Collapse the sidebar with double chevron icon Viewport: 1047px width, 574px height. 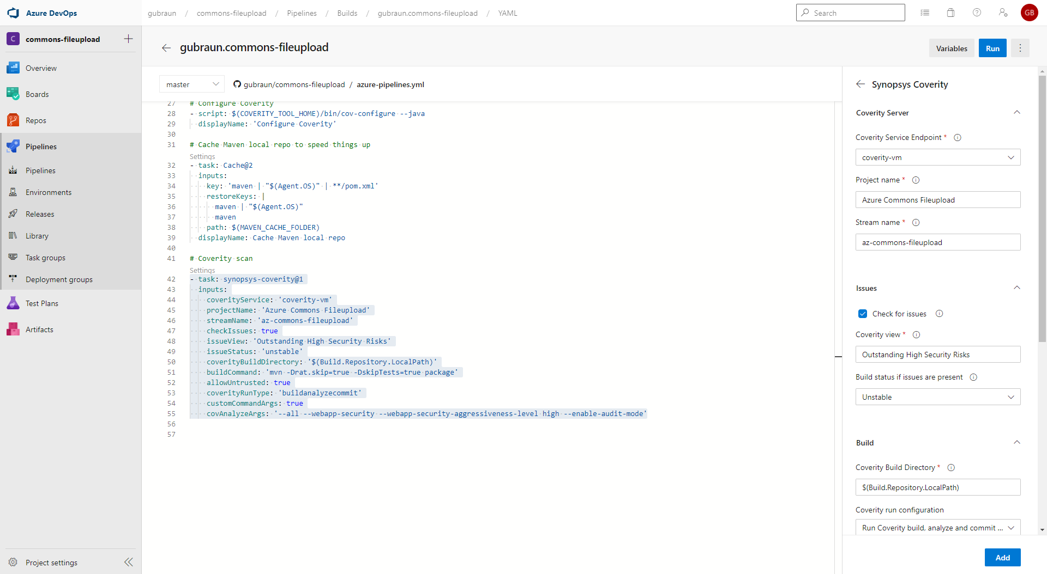[128, 562]
